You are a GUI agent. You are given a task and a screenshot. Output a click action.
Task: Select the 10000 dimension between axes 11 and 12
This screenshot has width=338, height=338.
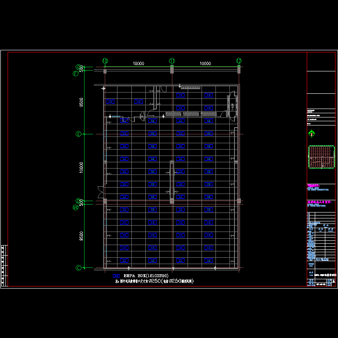(x=205, y=64)
